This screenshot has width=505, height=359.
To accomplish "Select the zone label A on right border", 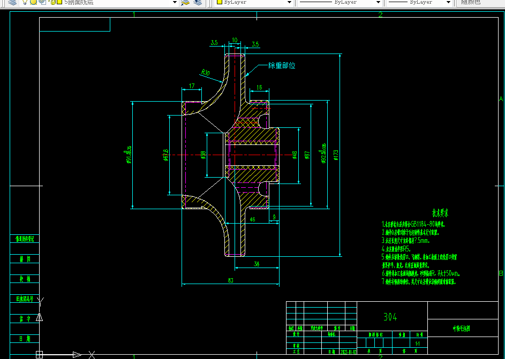I will (x=501, y=99).
